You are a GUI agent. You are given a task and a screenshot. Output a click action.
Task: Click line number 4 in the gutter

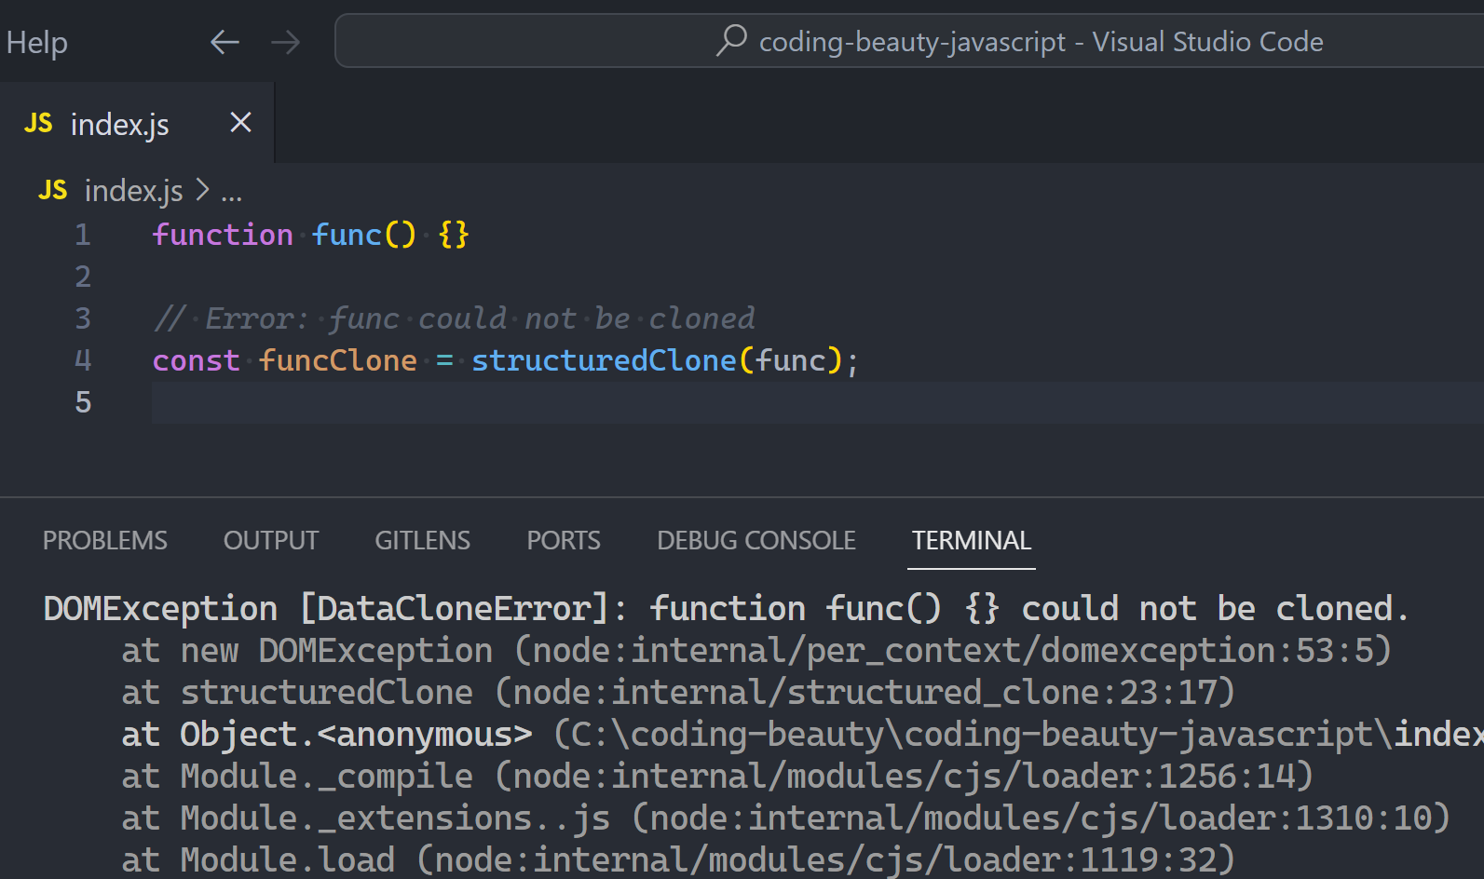[83, 360]
